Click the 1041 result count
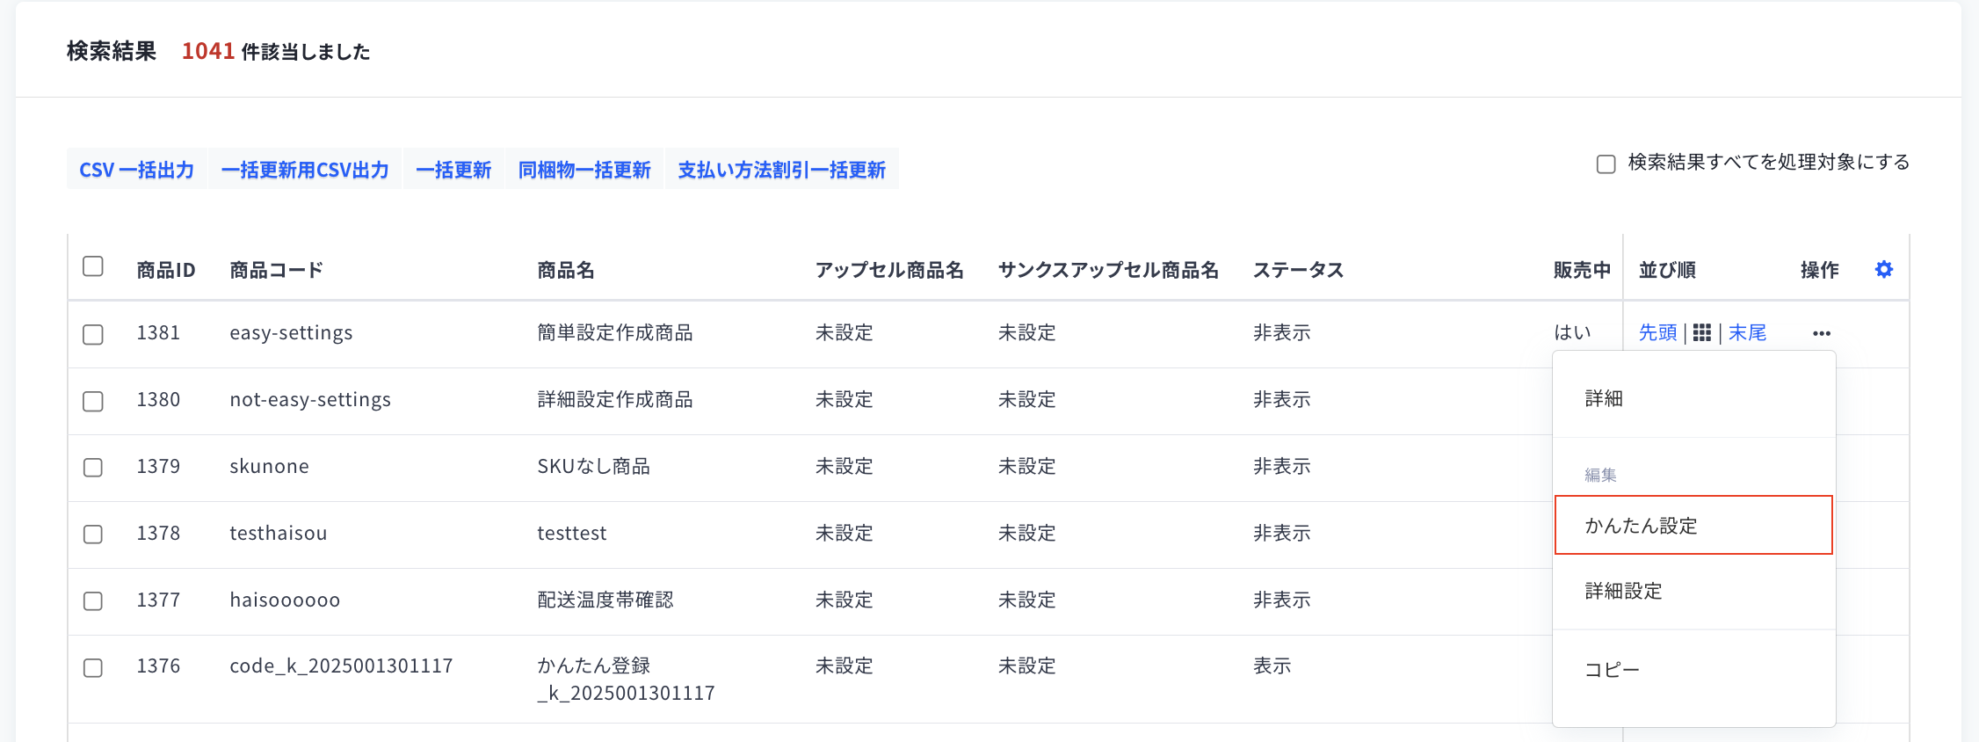The height and width of the screenshot is (742, 1979). [208, 51]
